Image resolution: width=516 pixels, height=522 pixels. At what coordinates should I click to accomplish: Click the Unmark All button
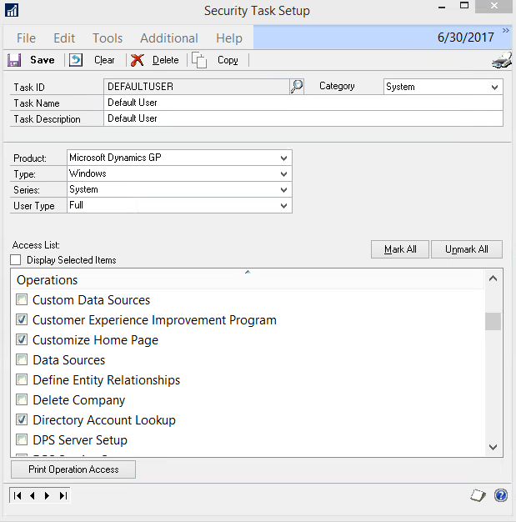[466, 249]
